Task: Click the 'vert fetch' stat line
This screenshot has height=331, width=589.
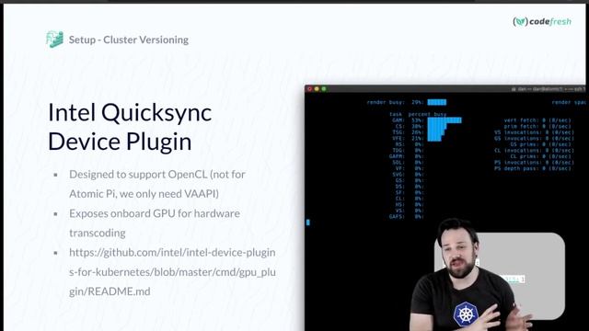Action: pos(537,120)
